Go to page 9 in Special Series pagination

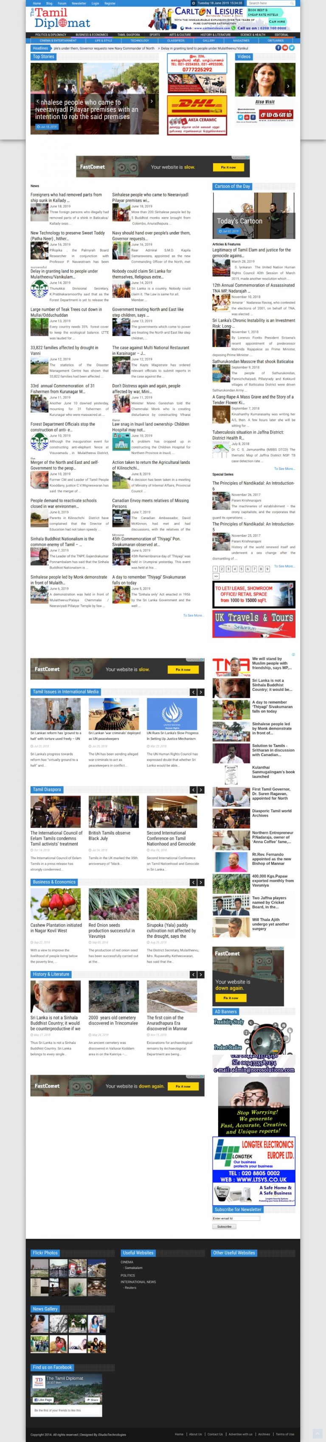(x=267, y=569)
